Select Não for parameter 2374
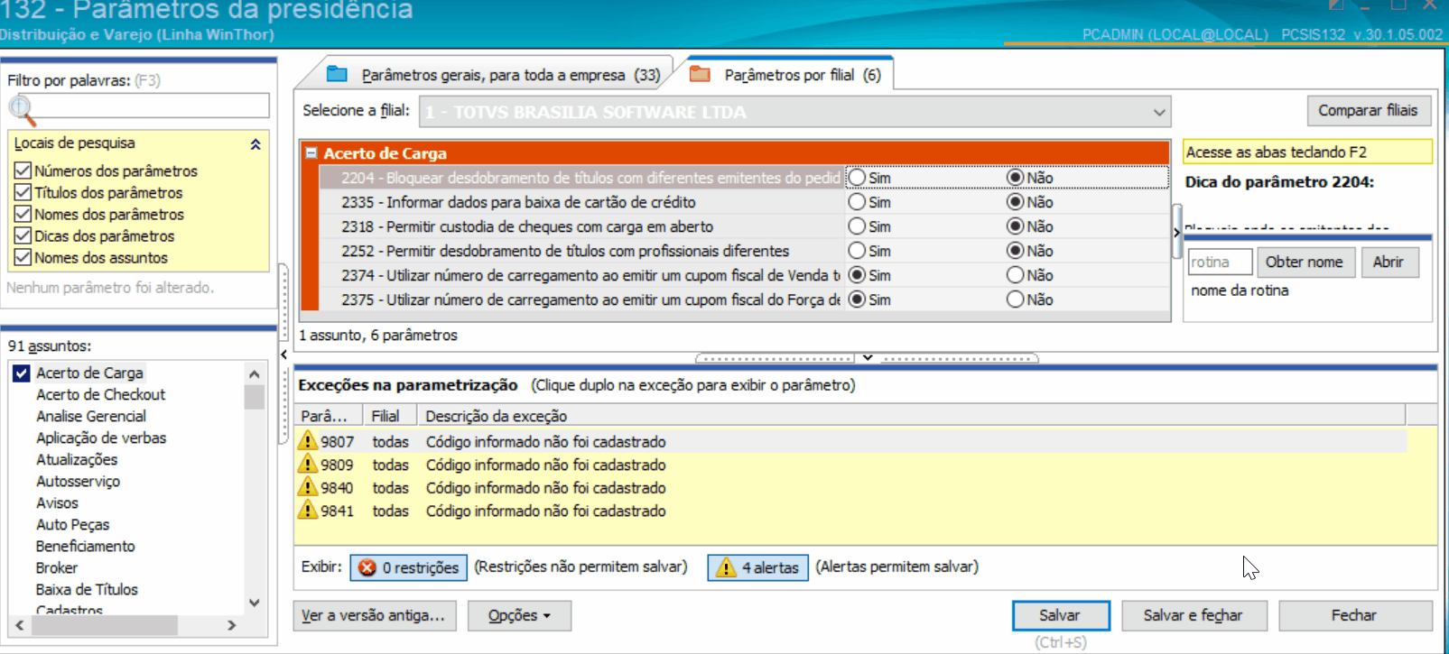This screenshot has width=1449, height=654. click(1016, 275)
